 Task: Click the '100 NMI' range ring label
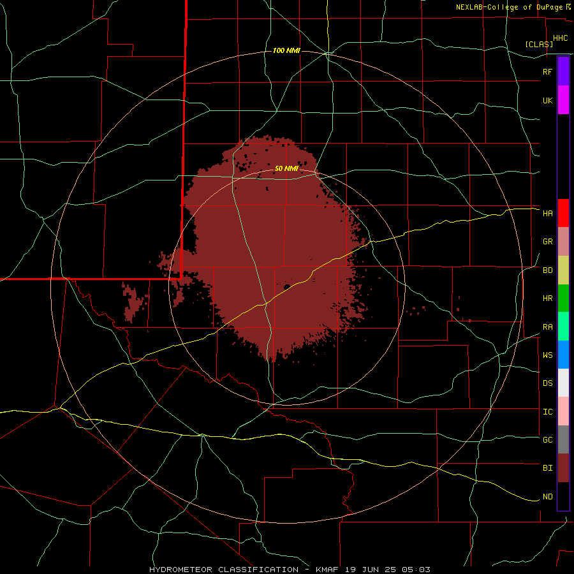[x=286, y=50]
